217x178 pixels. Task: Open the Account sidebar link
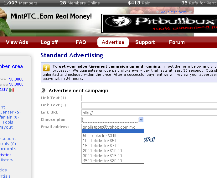point(8,139)
